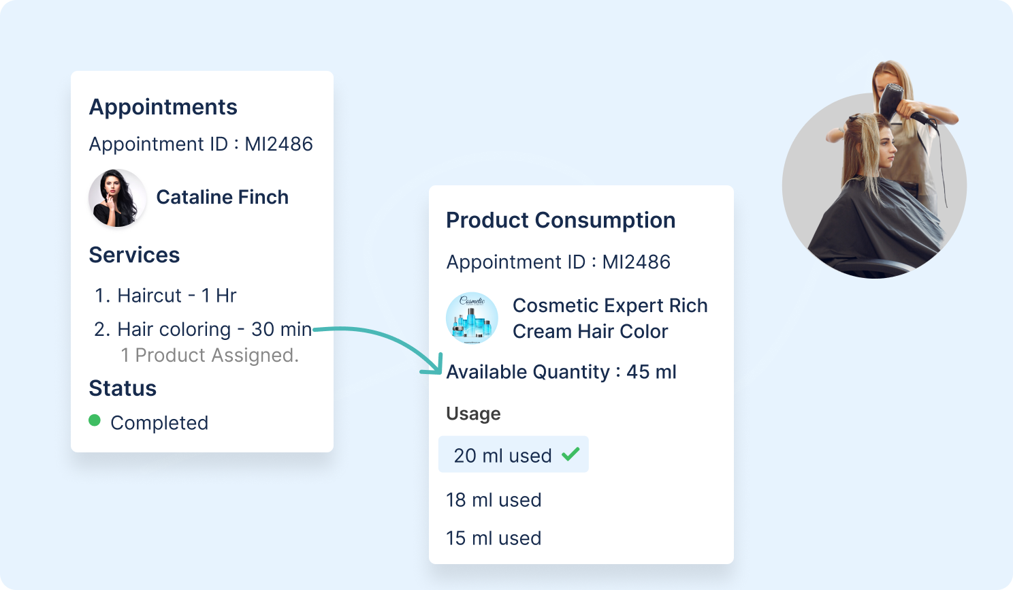Switch to the Appointments card
Viewport: 1013px width, 590px height.
click(x=163, y=107)
